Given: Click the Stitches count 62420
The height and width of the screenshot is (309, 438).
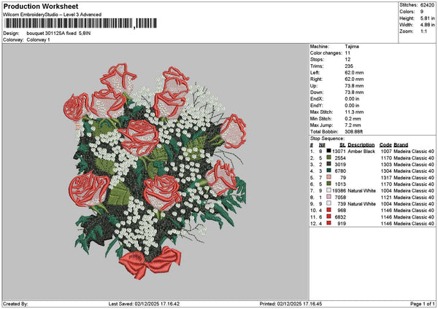Looking at the screenshot, I should [427, 5].
